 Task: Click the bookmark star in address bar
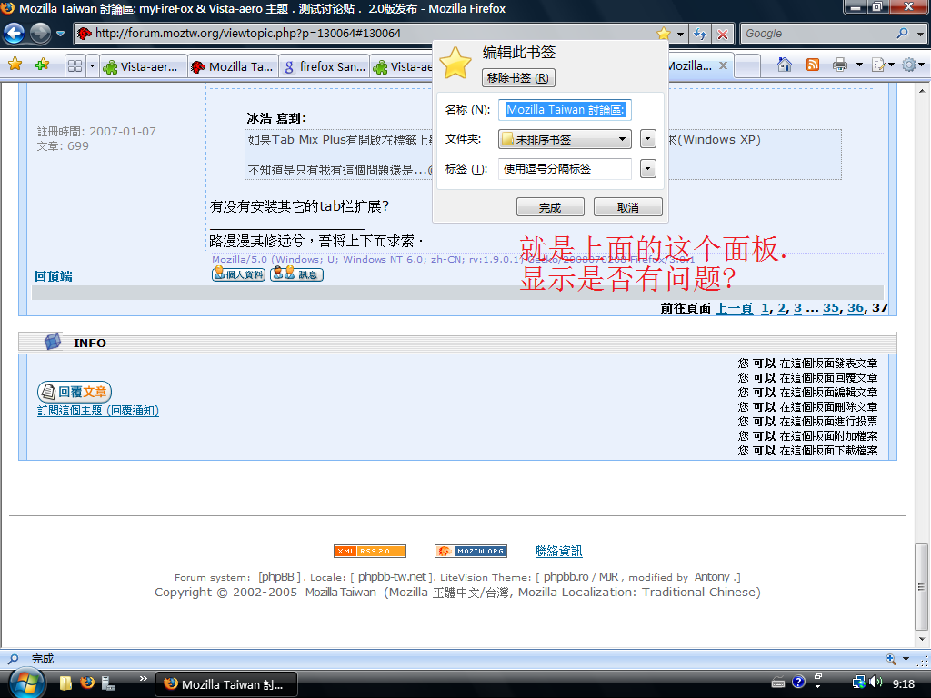pyautogui.click(x=664, y=34)
